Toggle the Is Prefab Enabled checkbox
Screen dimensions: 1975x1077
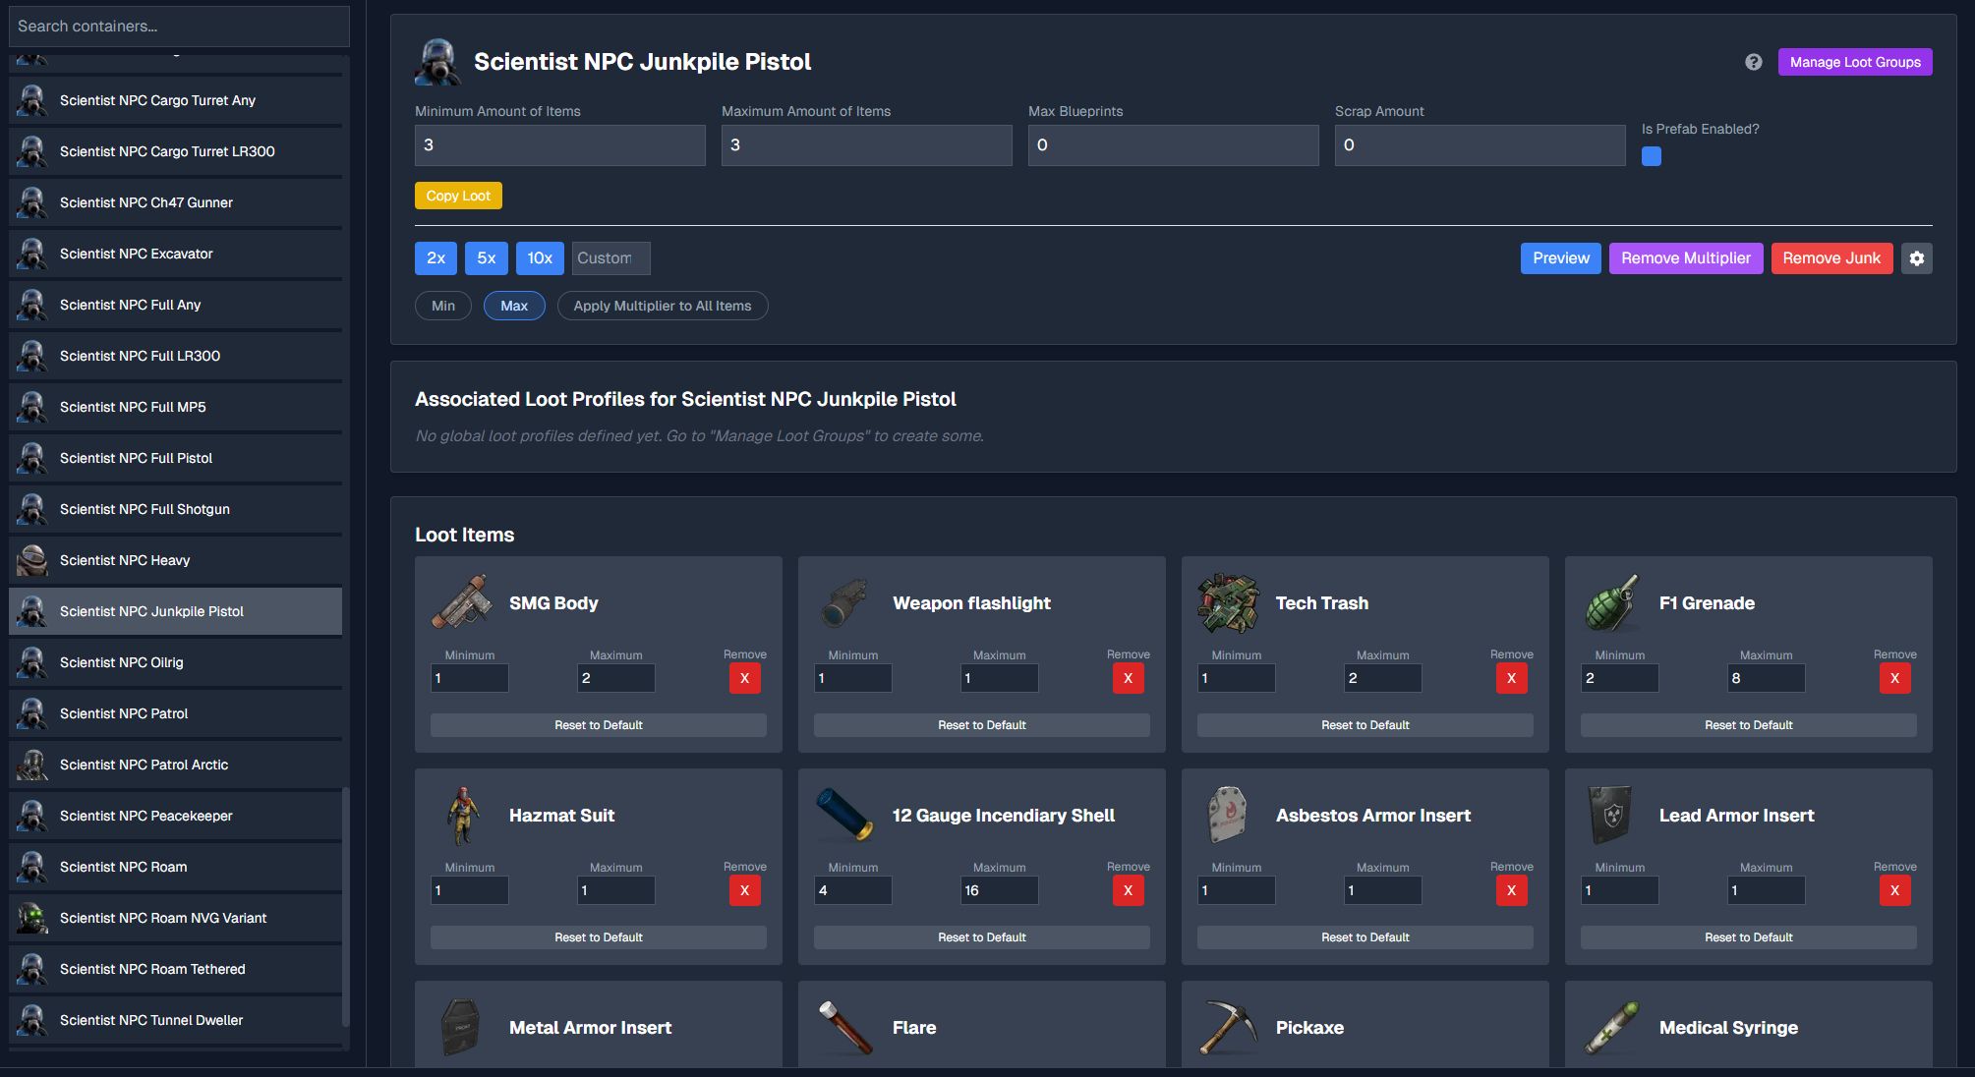point(1652,156)
